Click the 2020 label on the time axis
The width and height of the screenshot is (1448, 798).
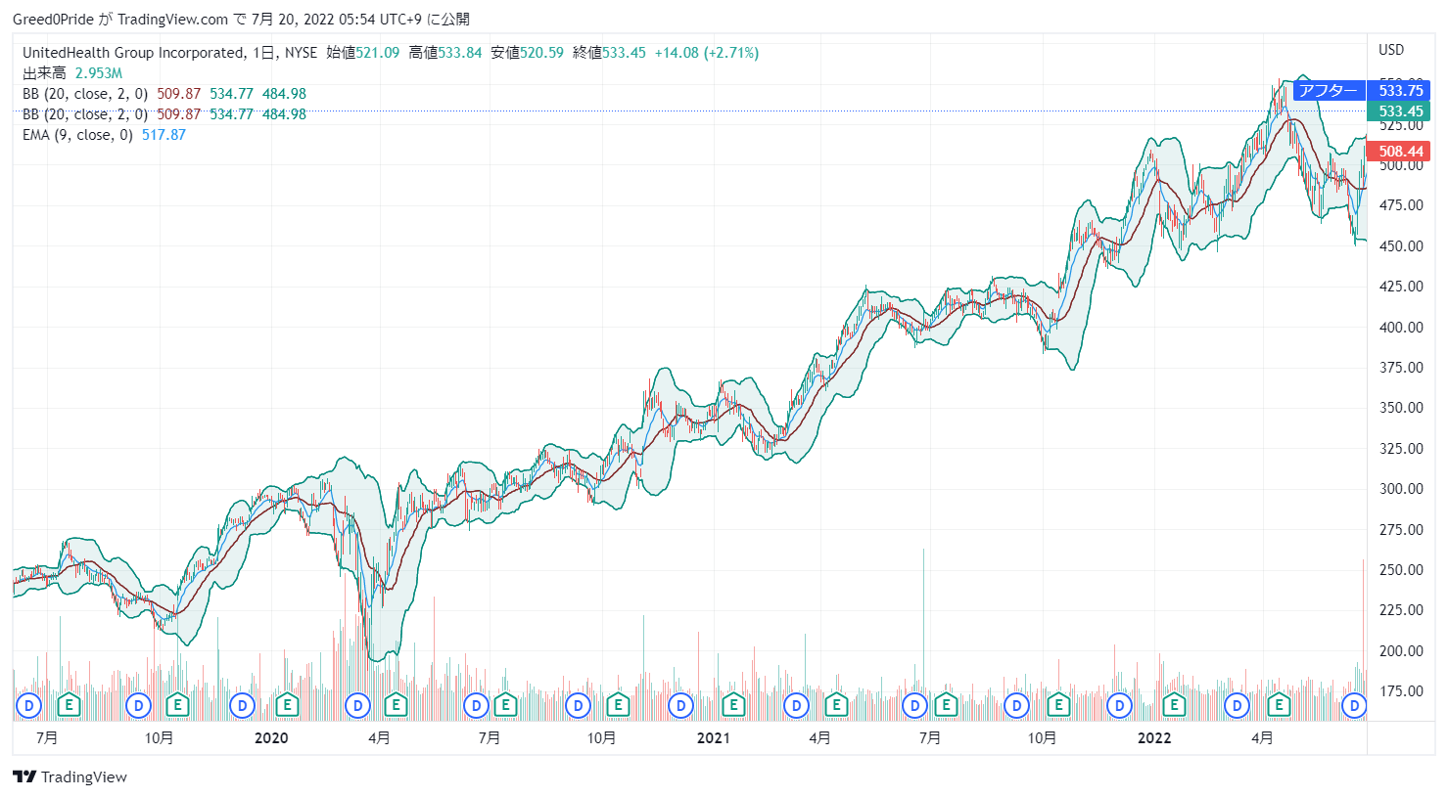(x=271, y=738)
